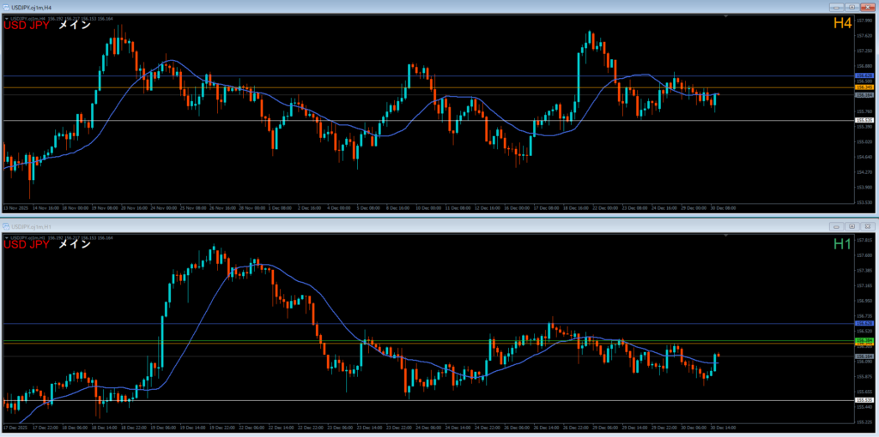Expand the arrow beside USDJPY.oj1m,H4 chart header
The width and height of the screenshot is (879, 437).
(6, 18)
